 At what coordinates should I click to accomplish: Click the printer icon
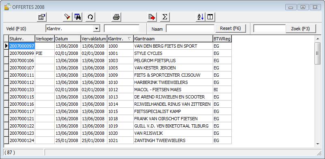116,17
